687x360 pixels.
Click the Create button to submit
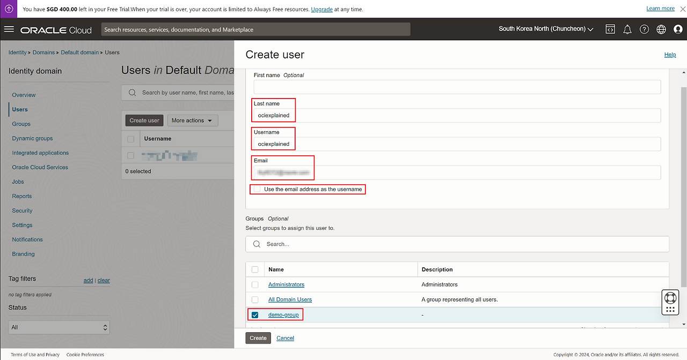tap(258, 338)
